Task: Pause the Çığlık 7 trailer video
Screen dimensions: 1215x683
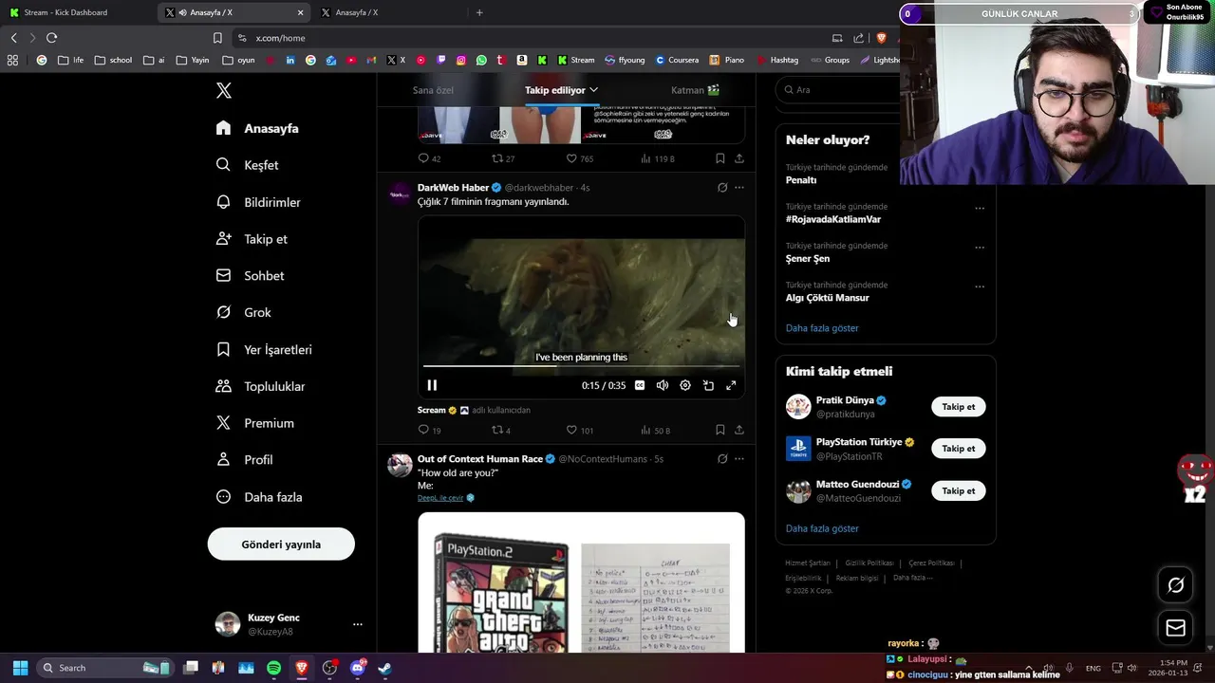Action: click(x=432, y=385)
